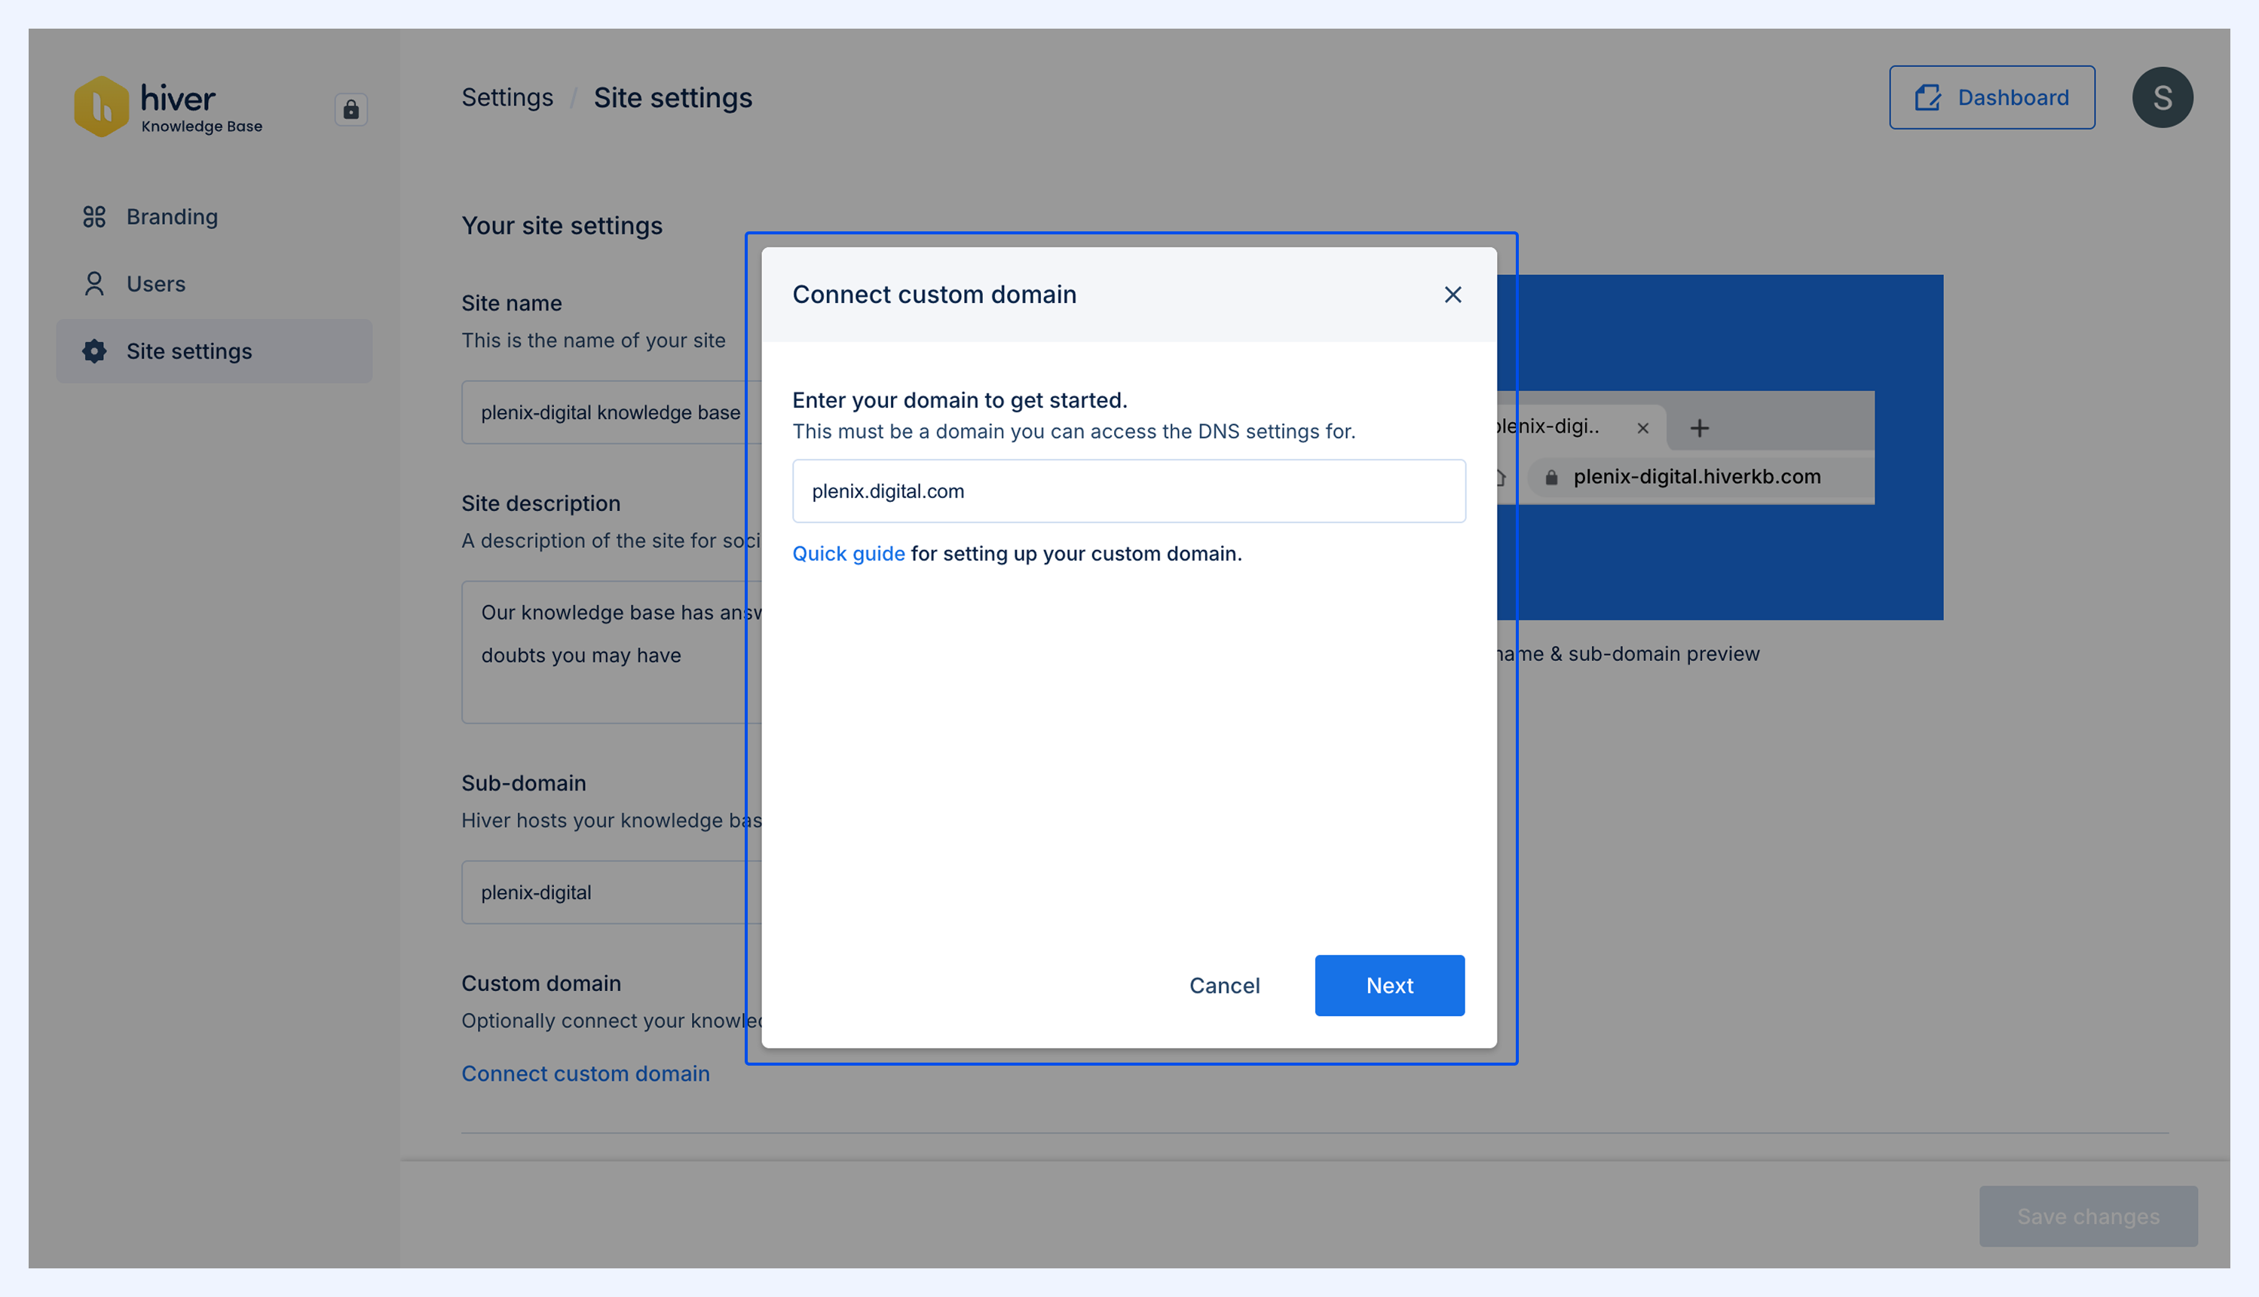Click the Site settings breadcrumb title

coord(672,97)
